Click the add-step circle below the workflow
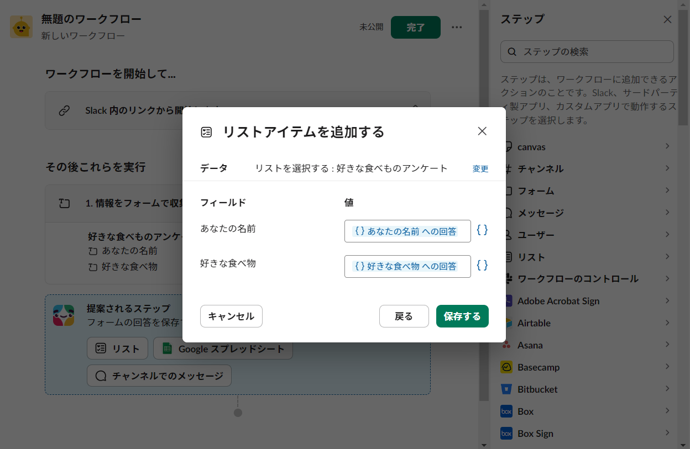 pyautogui.click(x=238, y=413)
